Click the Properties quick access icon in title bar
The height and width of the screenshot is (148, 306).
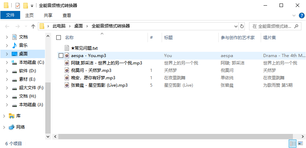18,5
